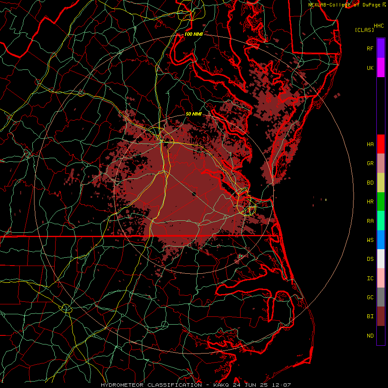
Task: Click the UK legend label
Action: coord(370,68)
